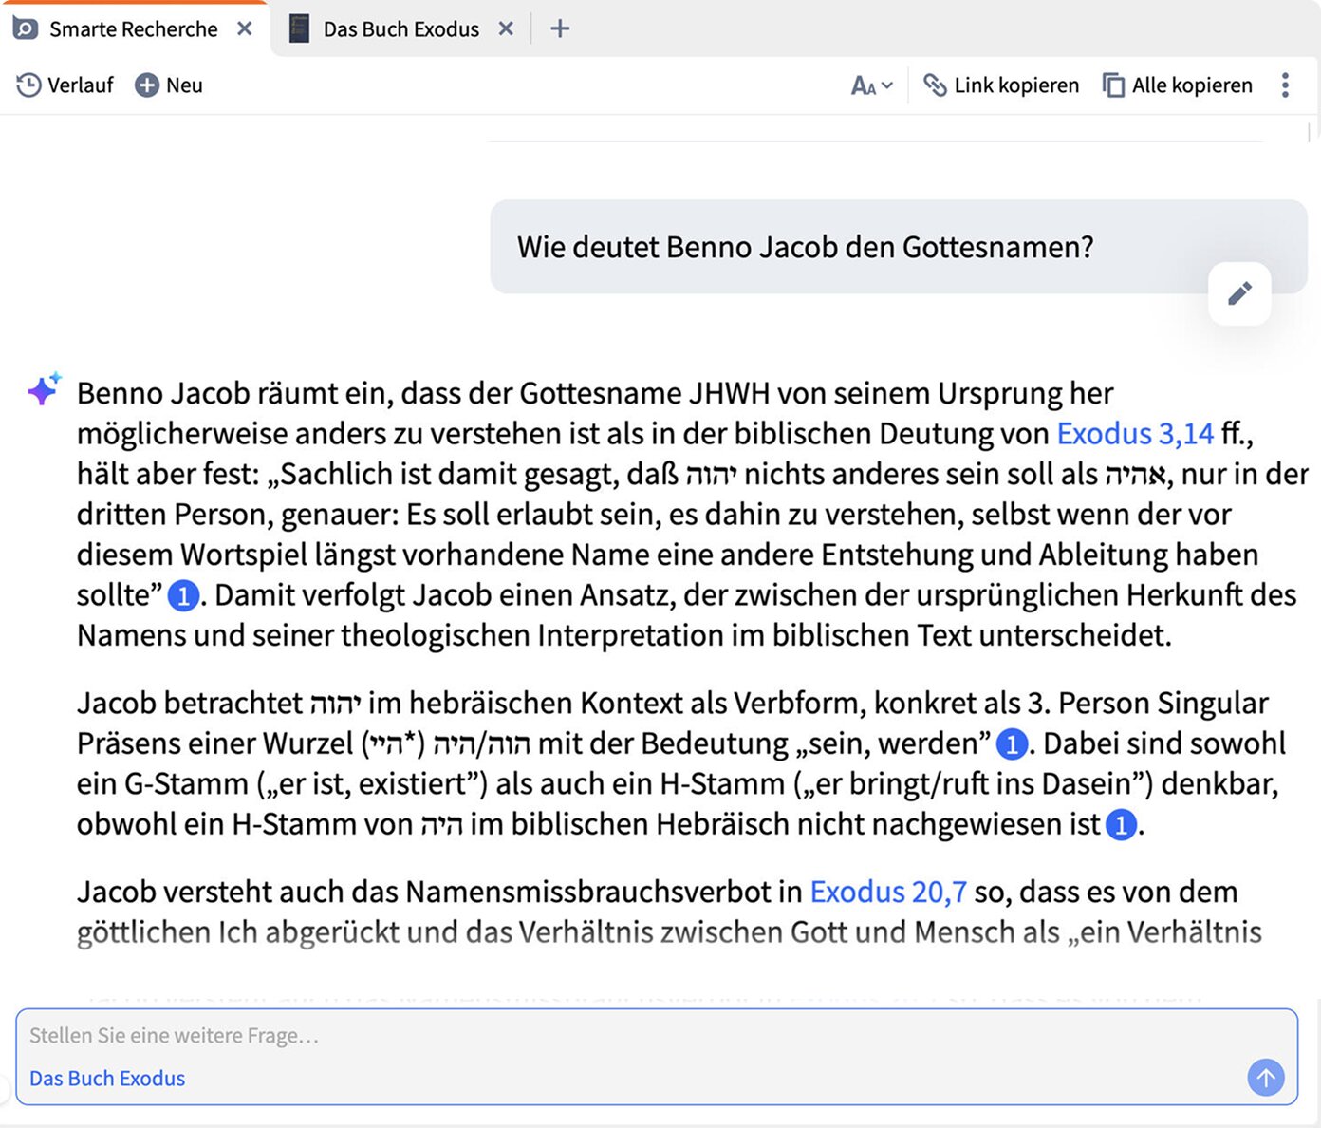
Task: Click Alle kopieren
Action: [1178, 85]
